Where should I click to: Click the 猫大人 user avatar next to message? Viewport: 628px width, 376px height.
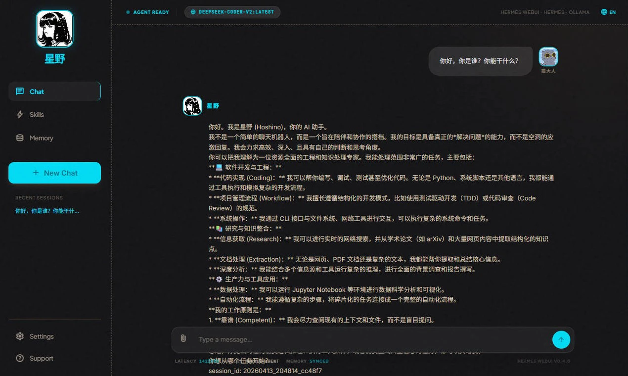coord(548,56)
